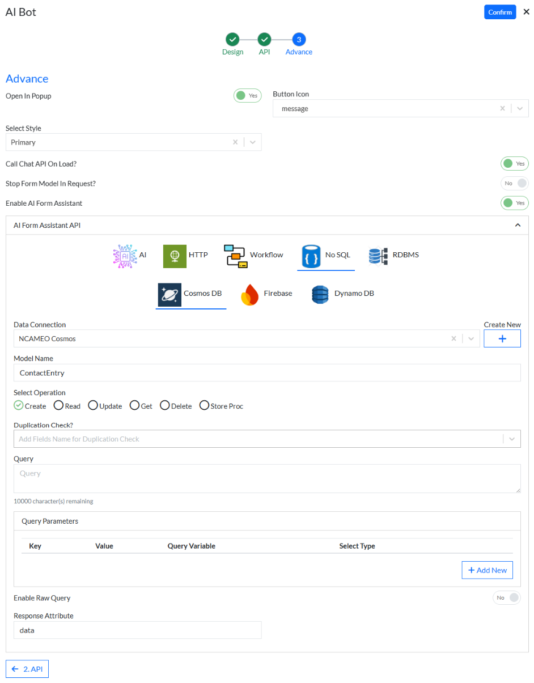Screen dimensions: 534x683
Task: Select the Dynamo DB icon
Action: [x=320, y=294]
